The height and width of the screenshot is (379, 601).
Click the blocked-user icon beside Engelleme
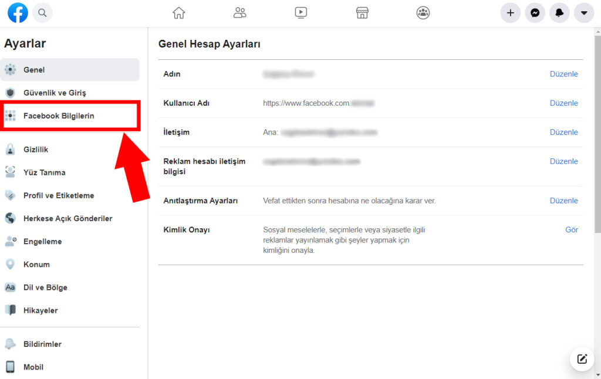click(11, 242)
